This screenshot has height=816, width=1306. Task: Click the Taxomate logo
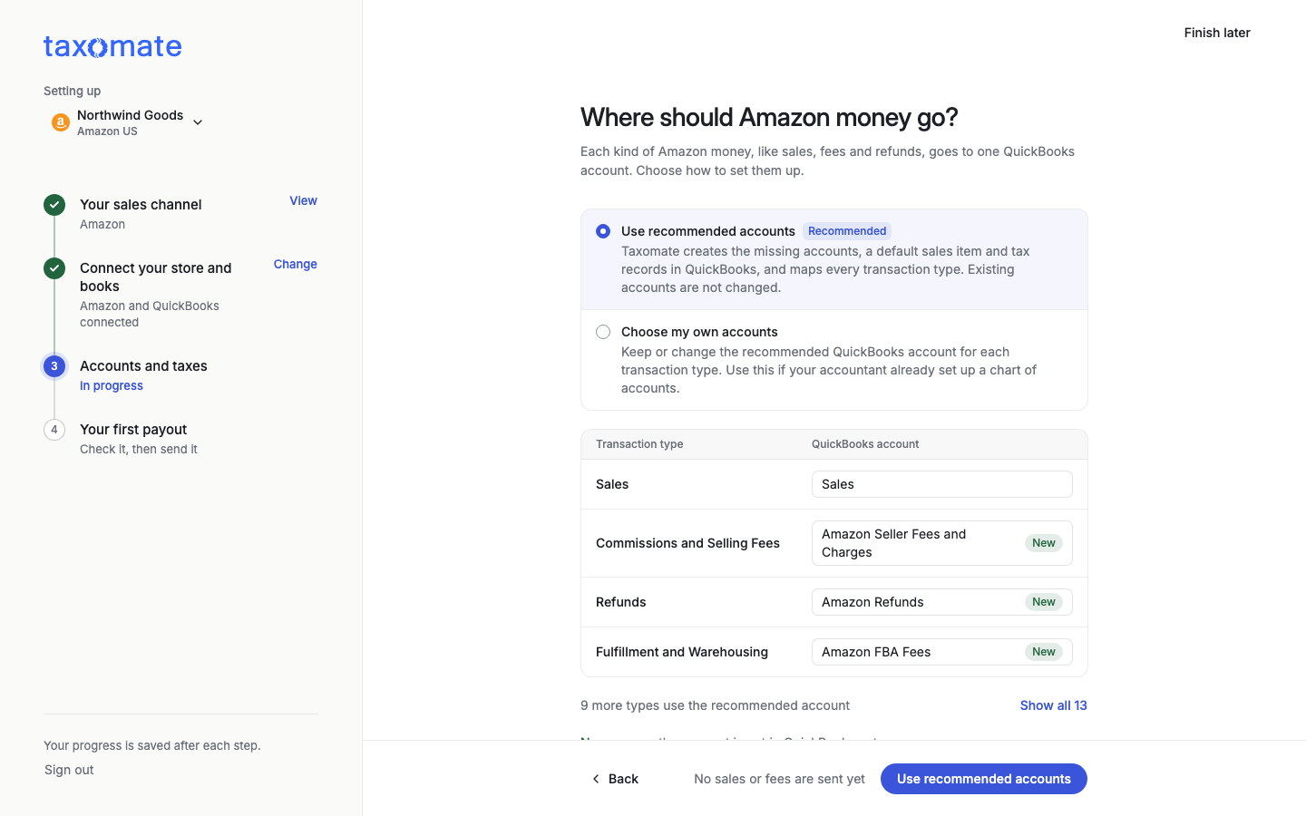tap(112, 46)
